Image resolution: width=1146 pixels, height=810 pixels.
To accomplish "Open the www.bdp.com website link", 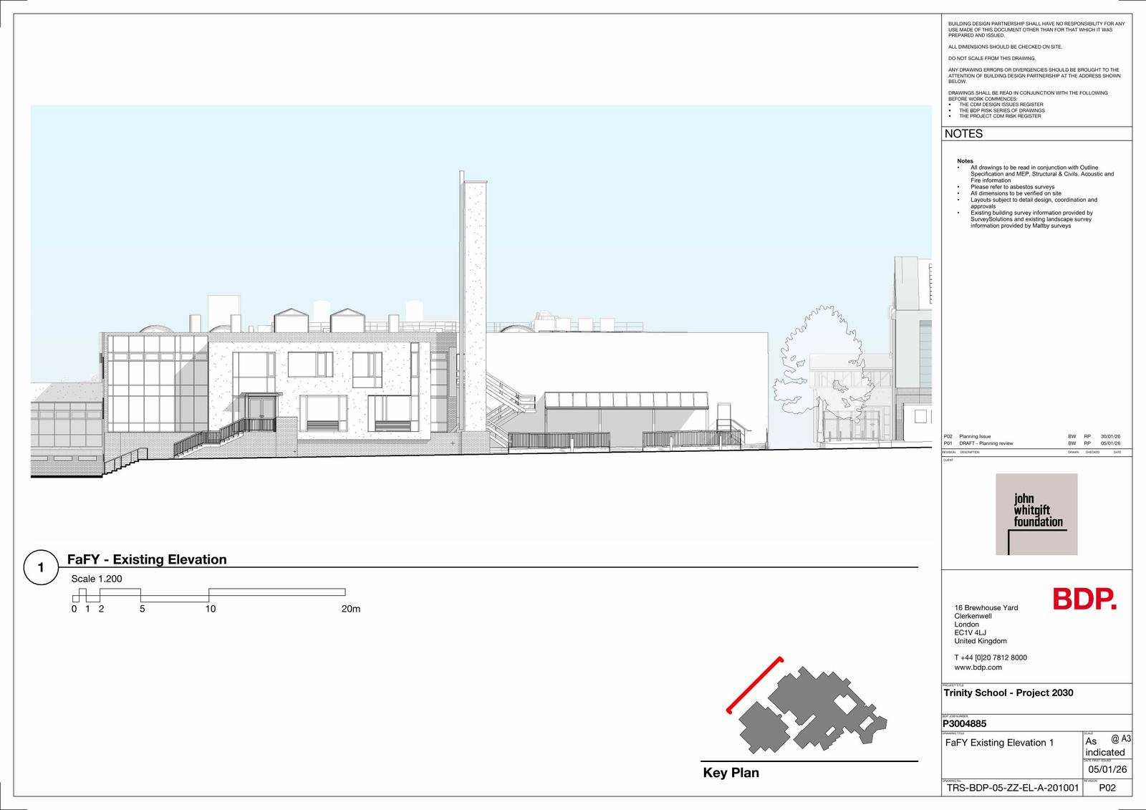I will (x=978, y=667).
